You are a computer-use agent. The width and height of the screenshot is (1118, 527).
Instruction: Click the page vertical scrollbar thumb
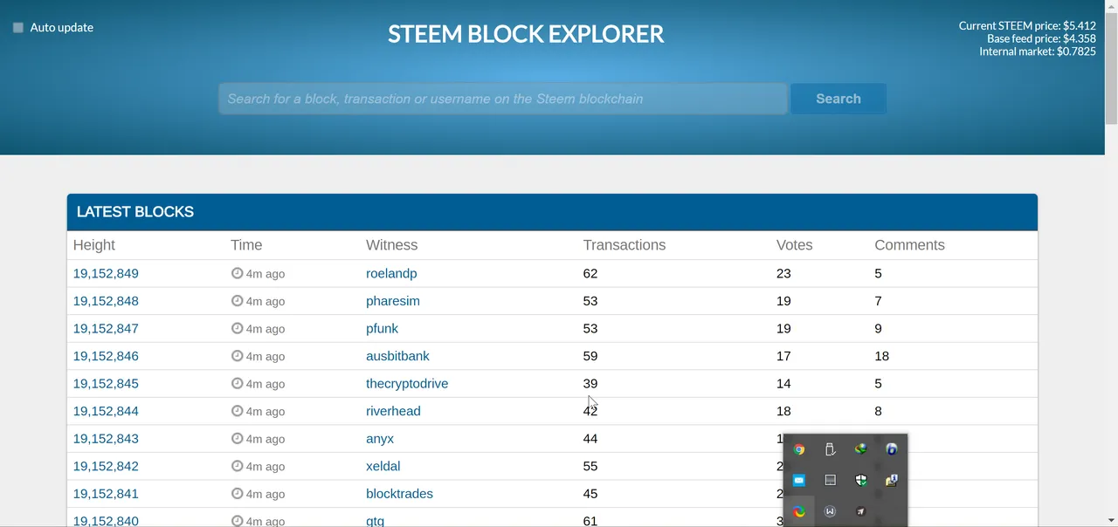click(1111, 68)
